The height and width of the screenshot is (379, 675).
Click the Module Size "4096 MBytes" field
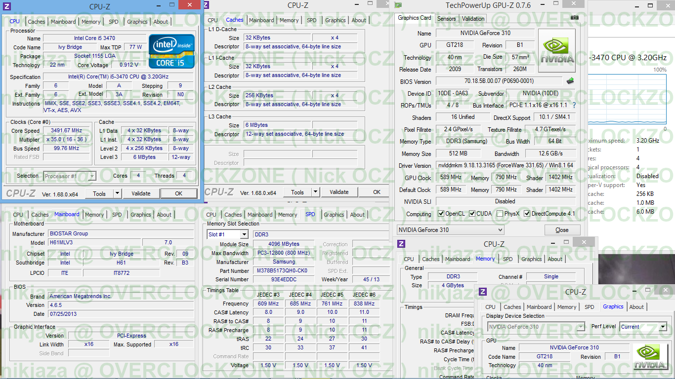(284, 244)
